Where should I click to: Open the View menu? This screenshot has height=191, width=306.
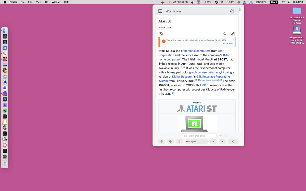pos(39,2)
